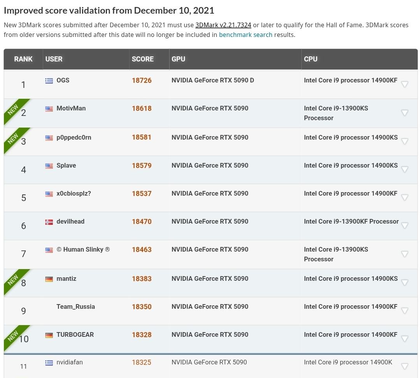Click the German flag next to TURBOGEAR
Screen dimensions: 420x378
tap(49, 335)
